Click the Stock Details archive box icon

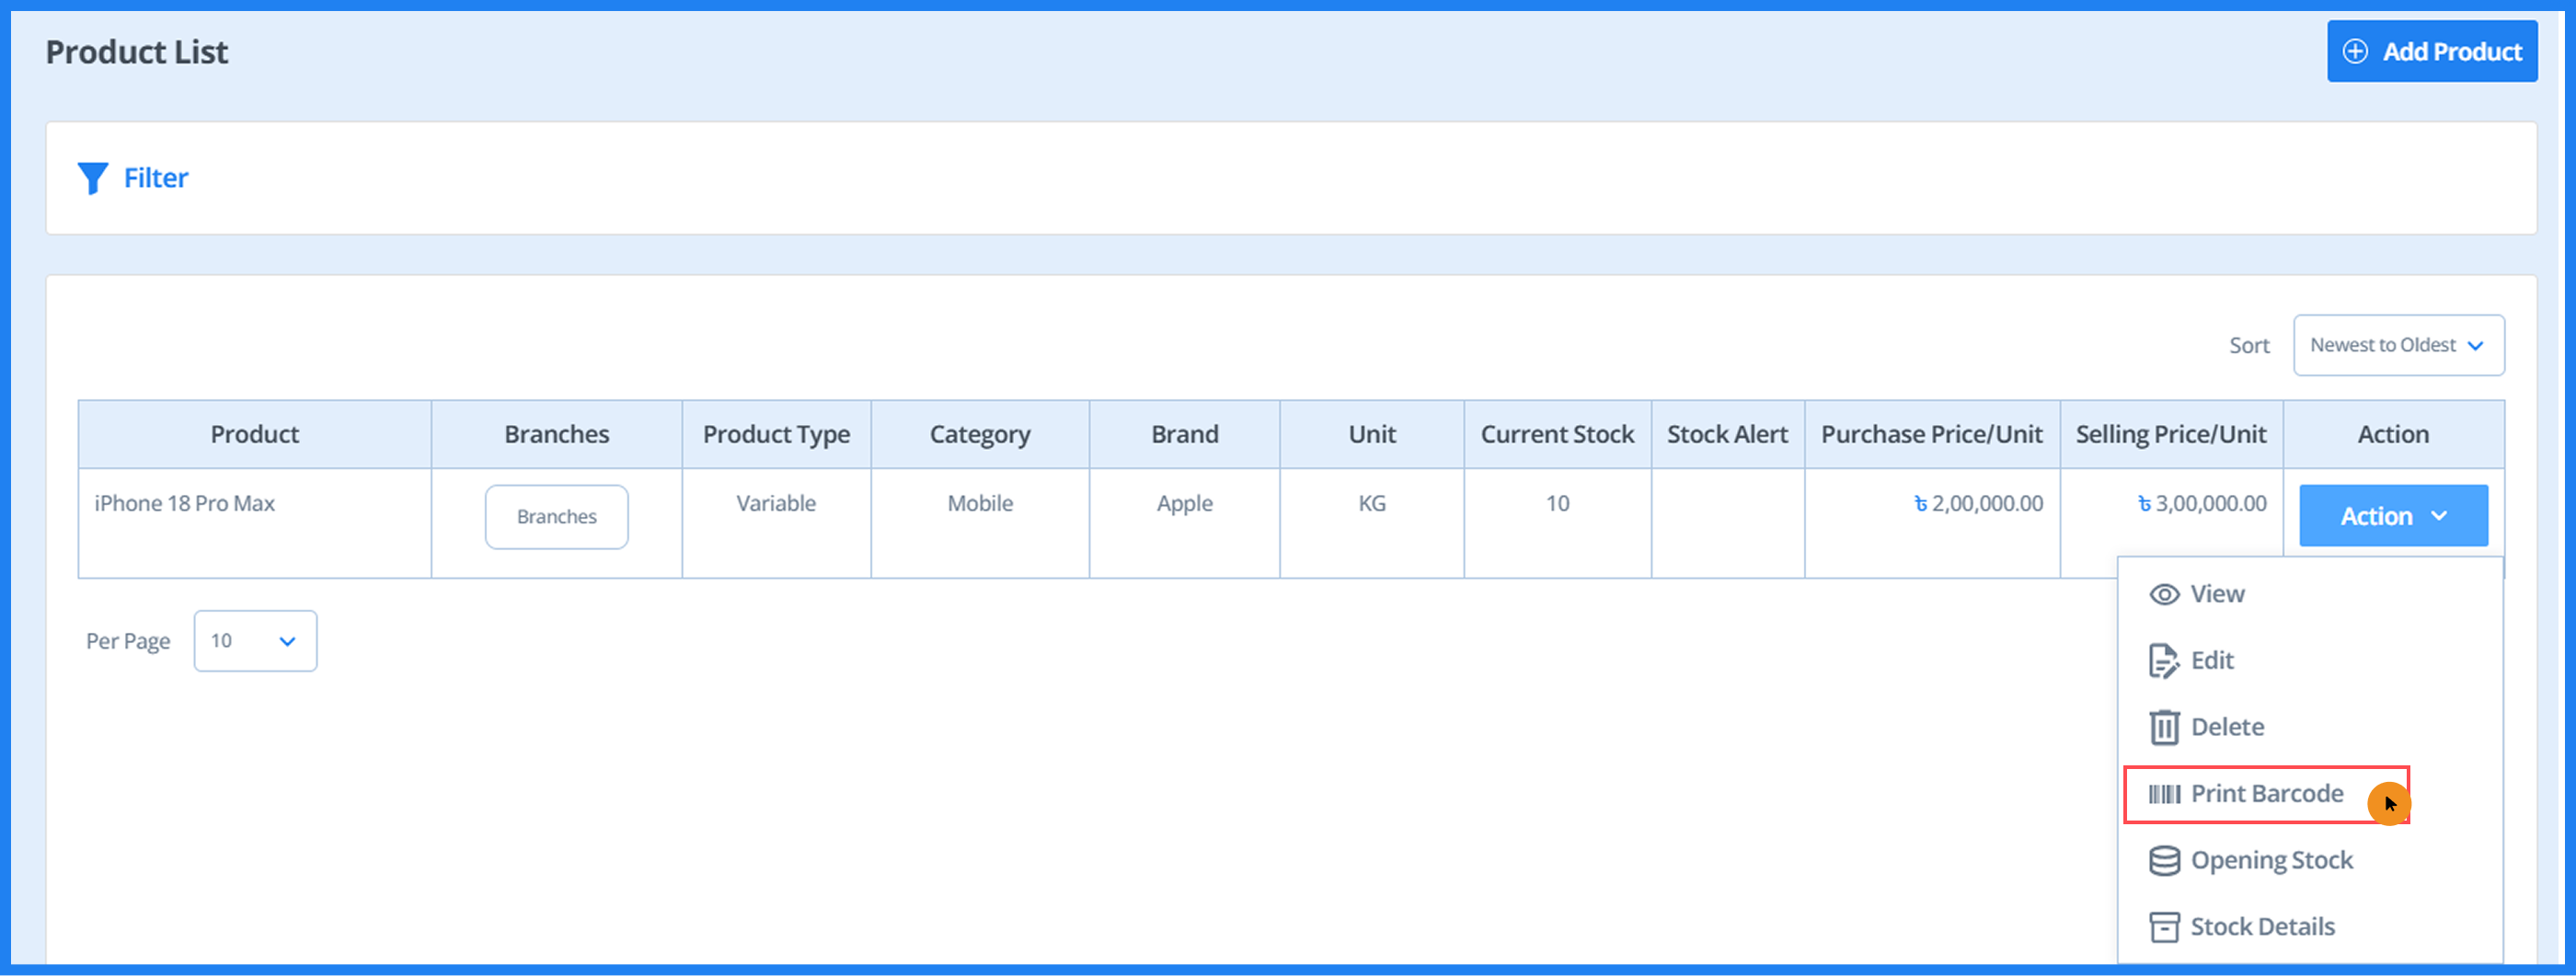pos(2164,927)
